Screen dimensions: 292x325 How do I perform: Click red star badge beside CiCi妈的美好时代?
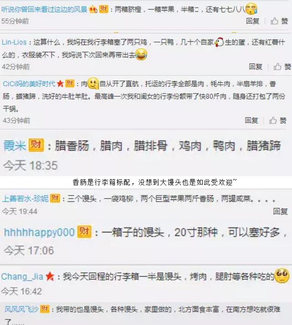pos(60,84)
